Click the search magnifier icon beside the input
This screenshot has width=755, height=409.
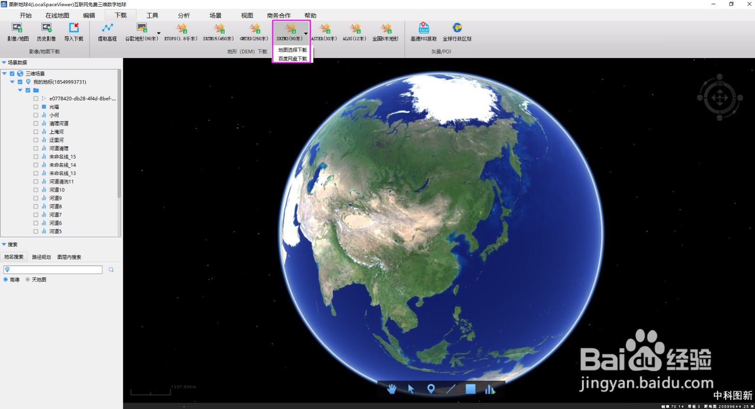(x=111, y=270)
